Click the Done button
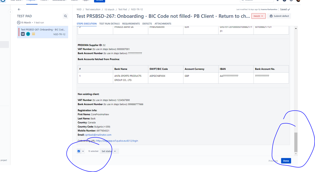Screen dimensions: 315x172 click(286, 161)
